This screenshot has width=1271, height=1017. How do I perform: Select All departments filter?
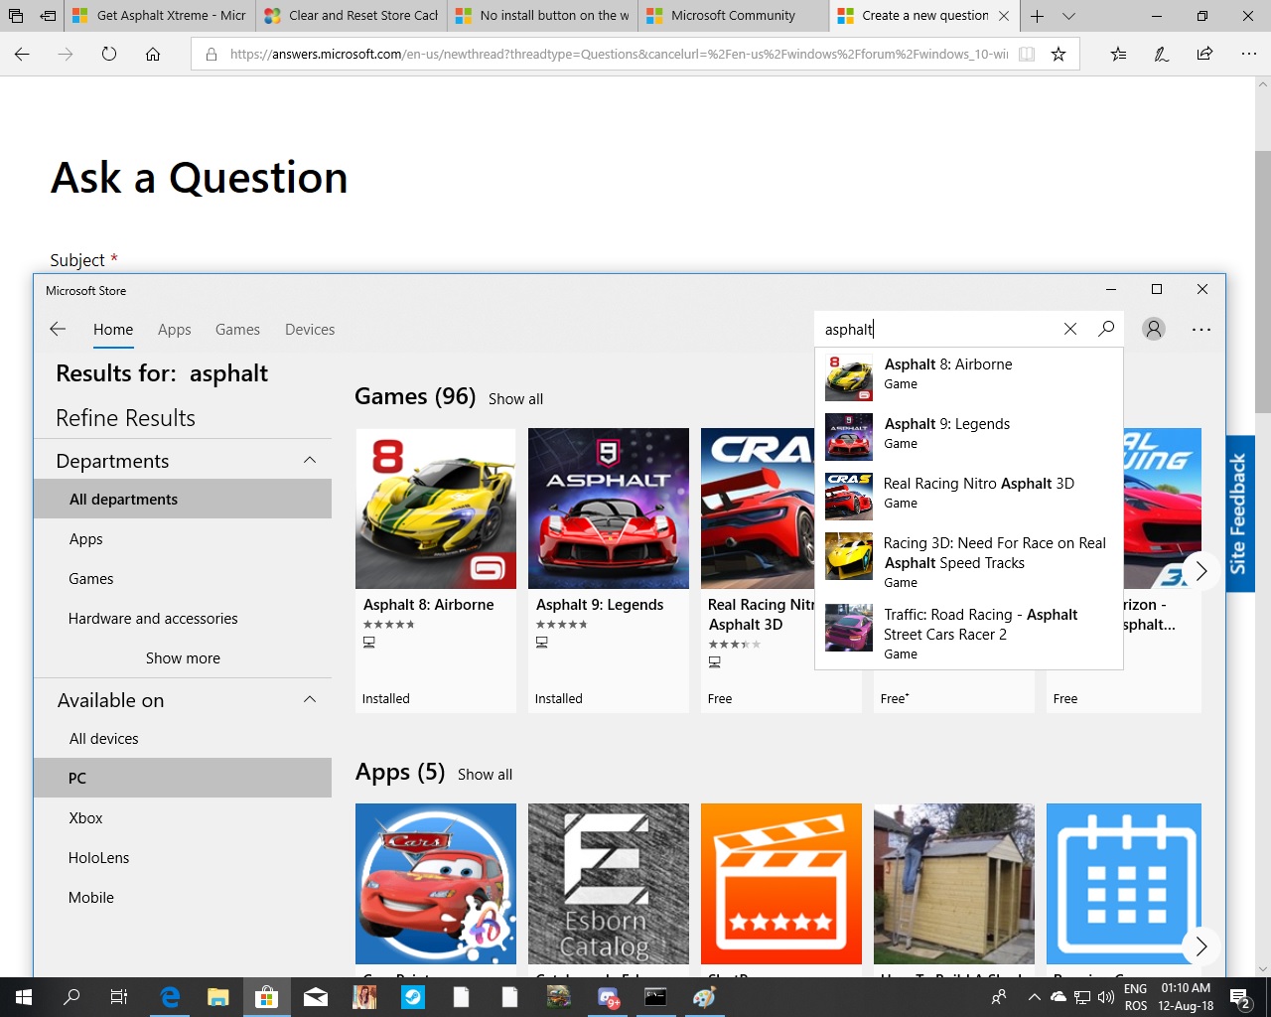(x=183, y=500)
